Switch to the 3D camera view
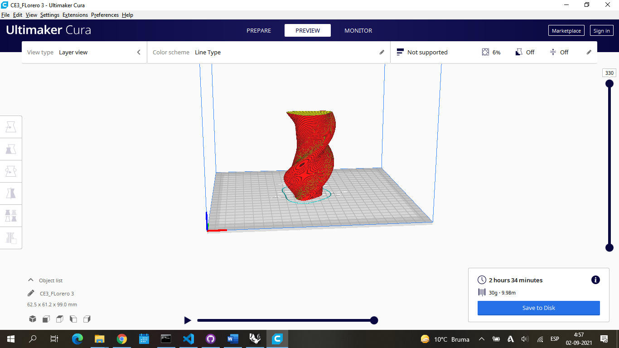 pyautogui.click(x=32, y=319)
